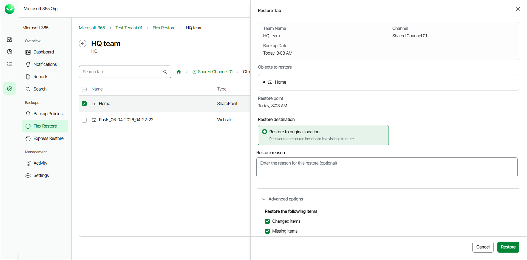This screenshot has width=527, height=260.
Task: Open the dashboard grid rail icon
Action: click(x=10, y=39)
